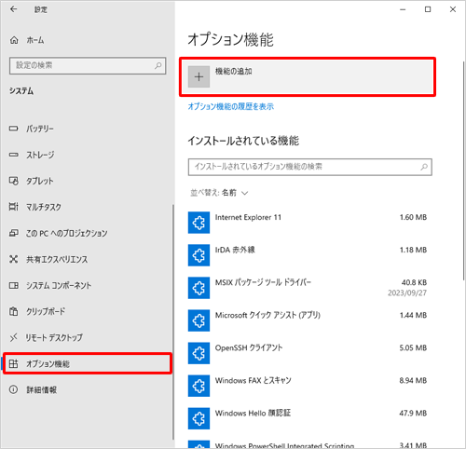Click the 機能の追加 label
Viewport: 466px width, 449px height.
tap(234, 72)
